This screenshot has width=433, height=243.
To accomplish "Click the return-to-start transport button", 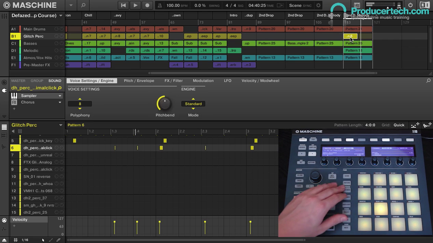I will [123, 5].
